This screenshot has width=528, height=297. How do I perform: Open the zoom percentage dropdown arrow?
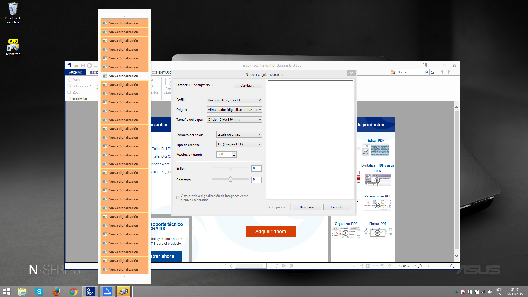pos(415,266)
